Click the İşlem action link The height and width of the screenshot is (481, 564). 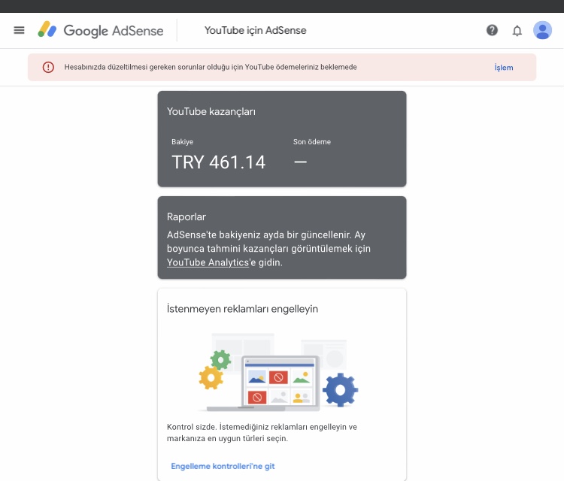504,68
